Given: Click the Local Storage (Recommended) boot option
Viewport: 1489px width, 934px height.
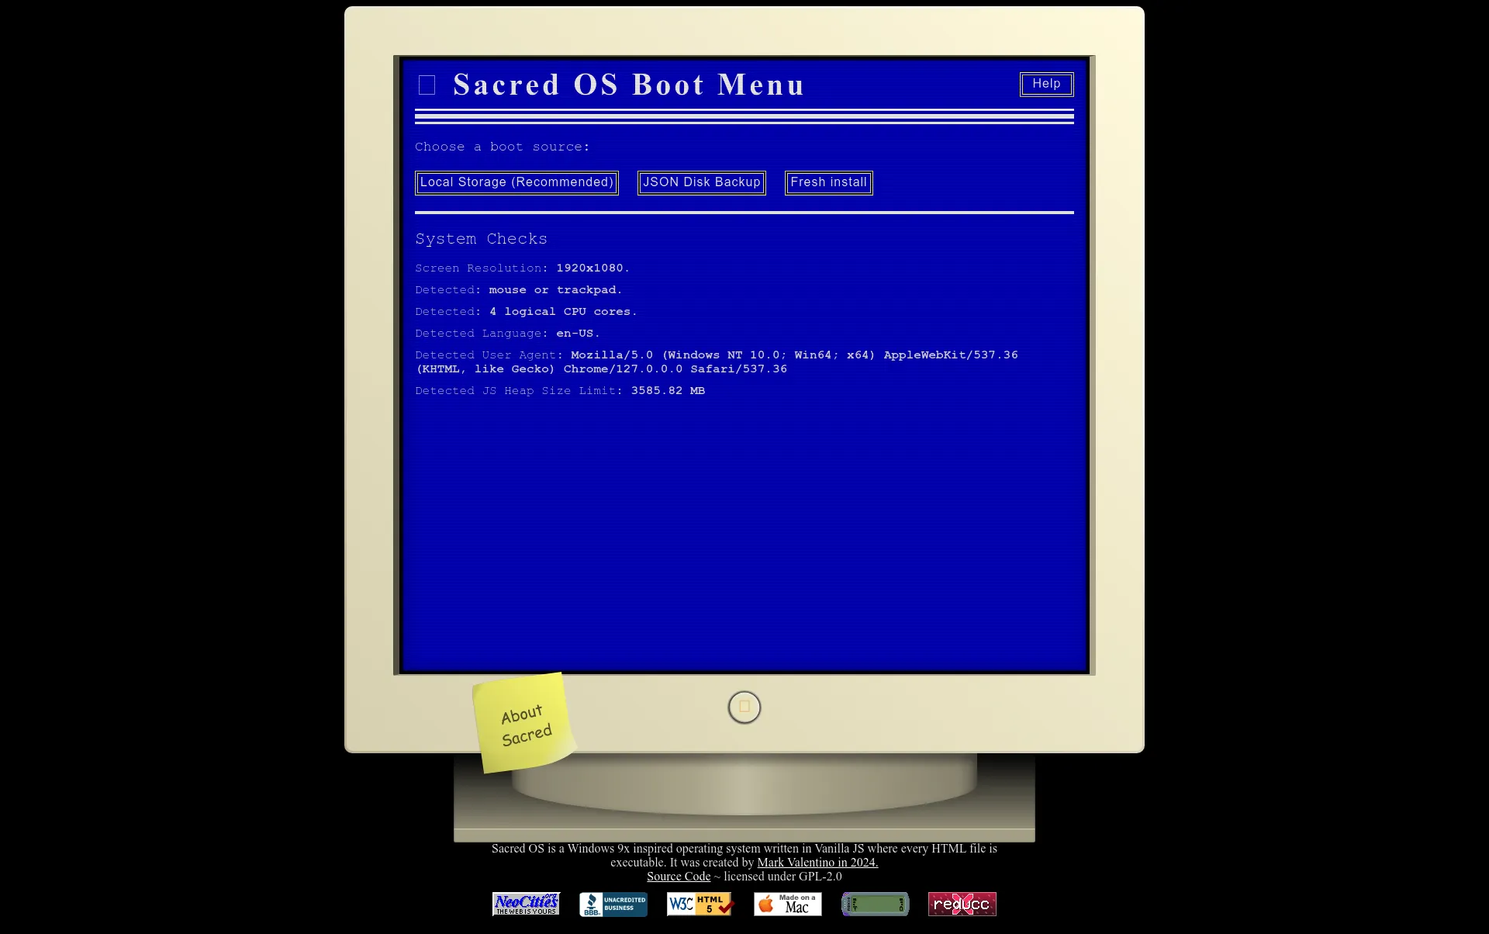Looking at the screenshot, I should click(x=516, y=181).
